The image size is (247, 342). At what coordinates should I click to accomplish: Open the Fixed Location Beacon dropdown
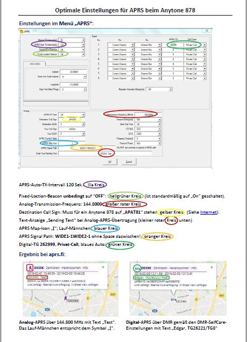click(x=83, y=54)
